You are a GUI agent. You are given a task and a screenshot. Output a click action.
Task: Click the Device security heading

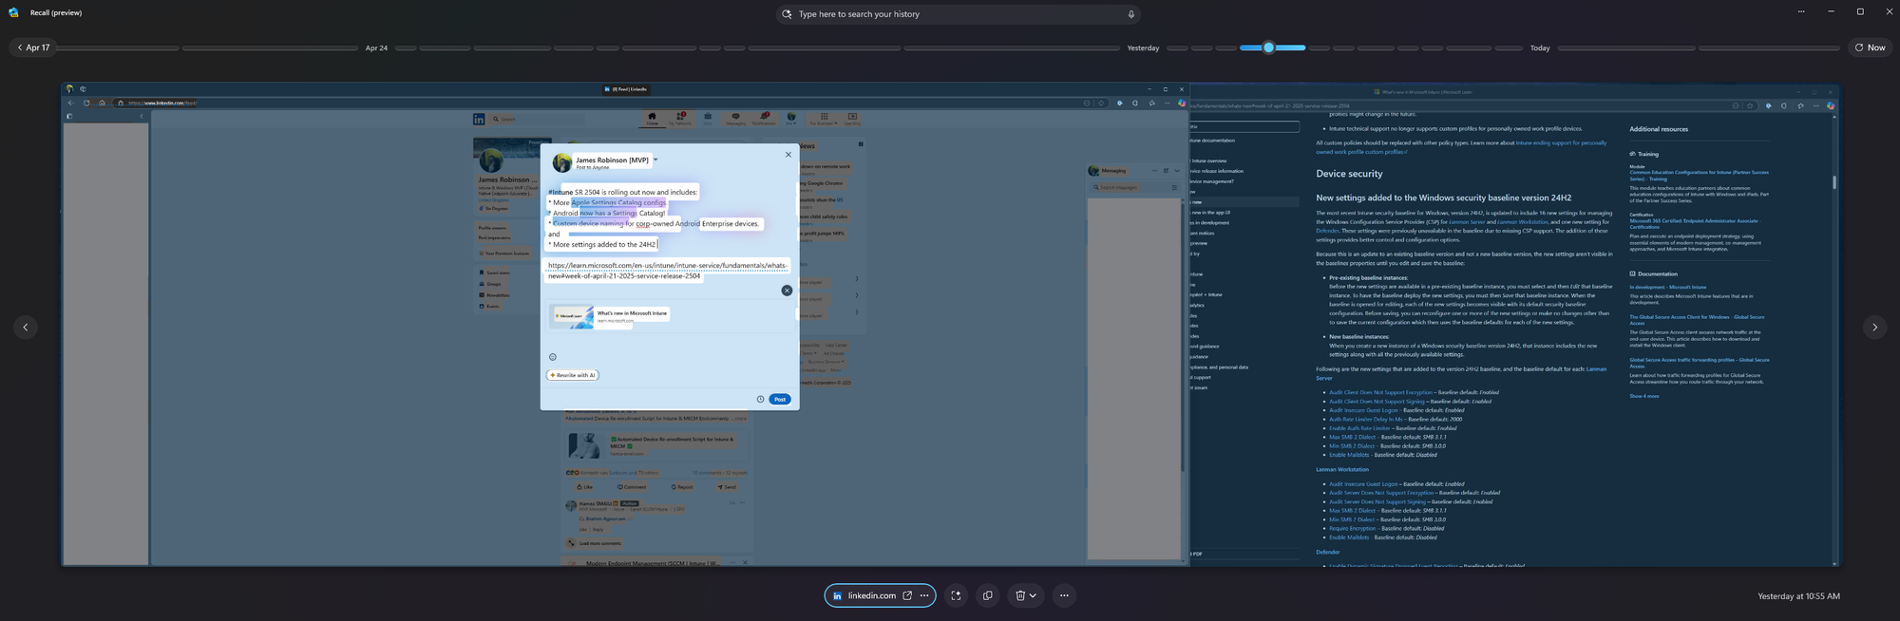(x=1349, y=174)
